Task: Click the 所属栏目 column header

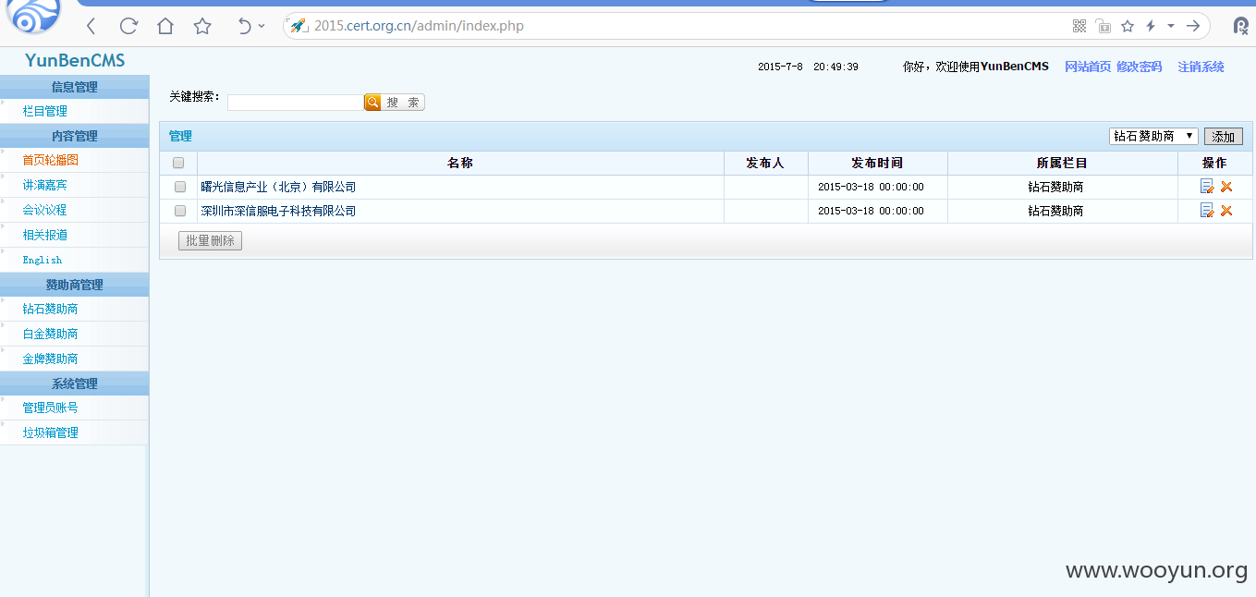Action: point(1062,163)
